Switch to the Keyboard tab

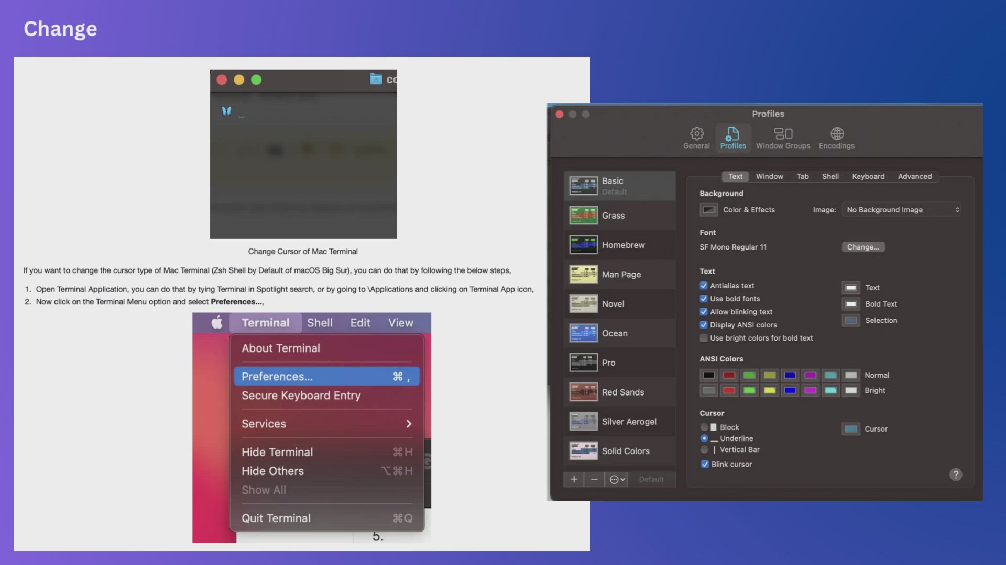(x=868, y=176)
